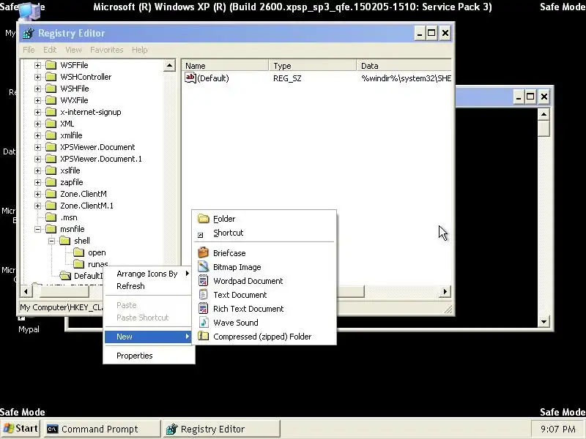
Task: Expand the XPSViewer.Document key
Action: click(x=38, y=147)
